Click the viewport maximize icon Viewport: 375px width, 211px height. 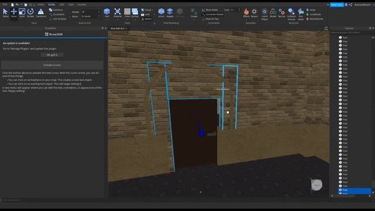(326, 29)
